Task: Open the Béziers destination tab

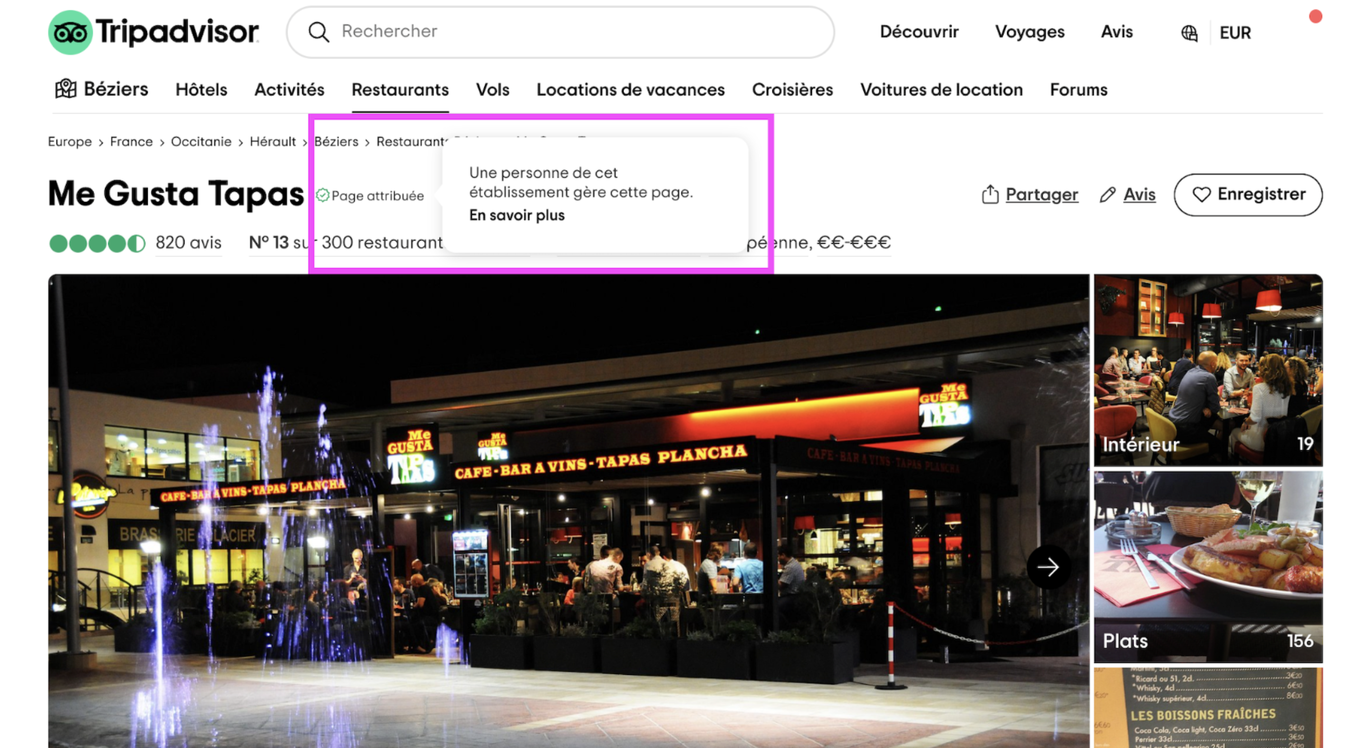Action: coord(102,89)
